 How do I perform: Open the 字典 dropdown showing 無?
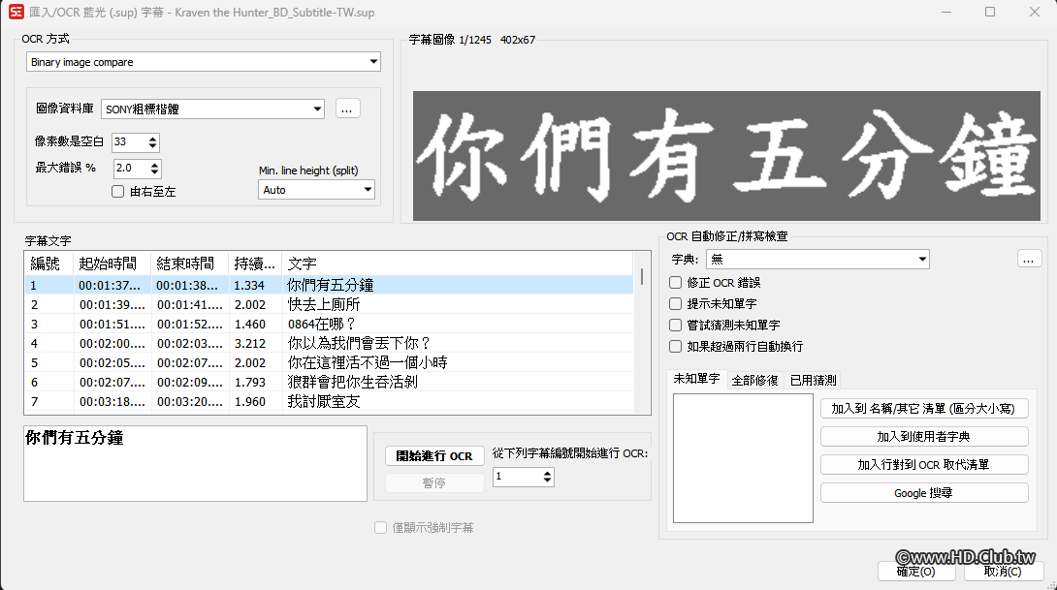tap(817, 260)
